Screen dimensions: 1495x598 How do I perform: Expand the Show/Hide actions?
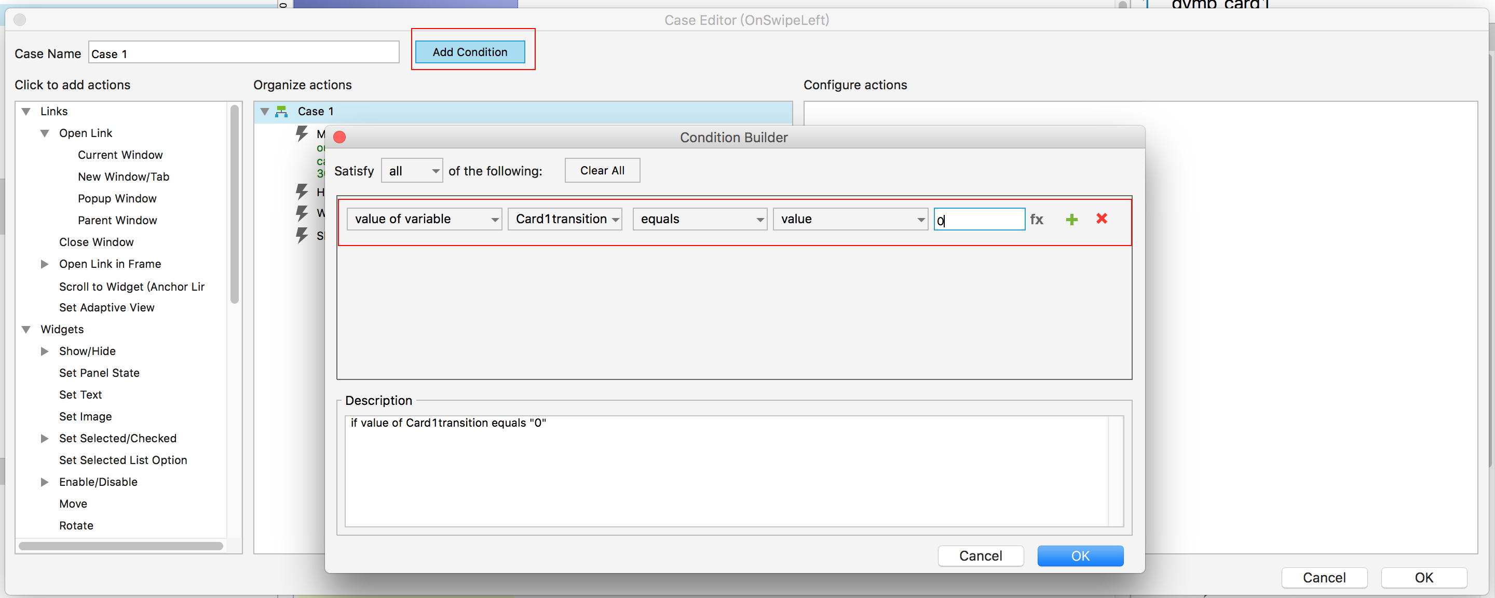click(x=45, y=351)
